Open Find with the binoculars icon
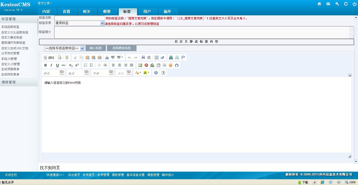Screen dimensions: 358x185 click(x=143, y=58)
